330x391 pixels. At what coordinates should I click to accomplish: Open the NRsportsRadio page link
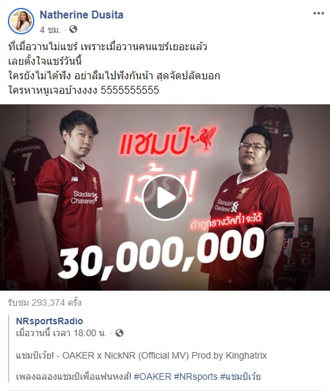pyautogui.click(x=49, y=321)
